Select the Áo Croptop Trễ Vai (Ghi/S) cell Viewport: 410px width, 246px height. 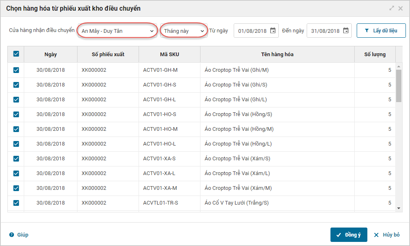click(277, 85)
